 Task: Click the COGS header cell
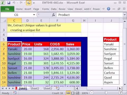pos(57,44)
